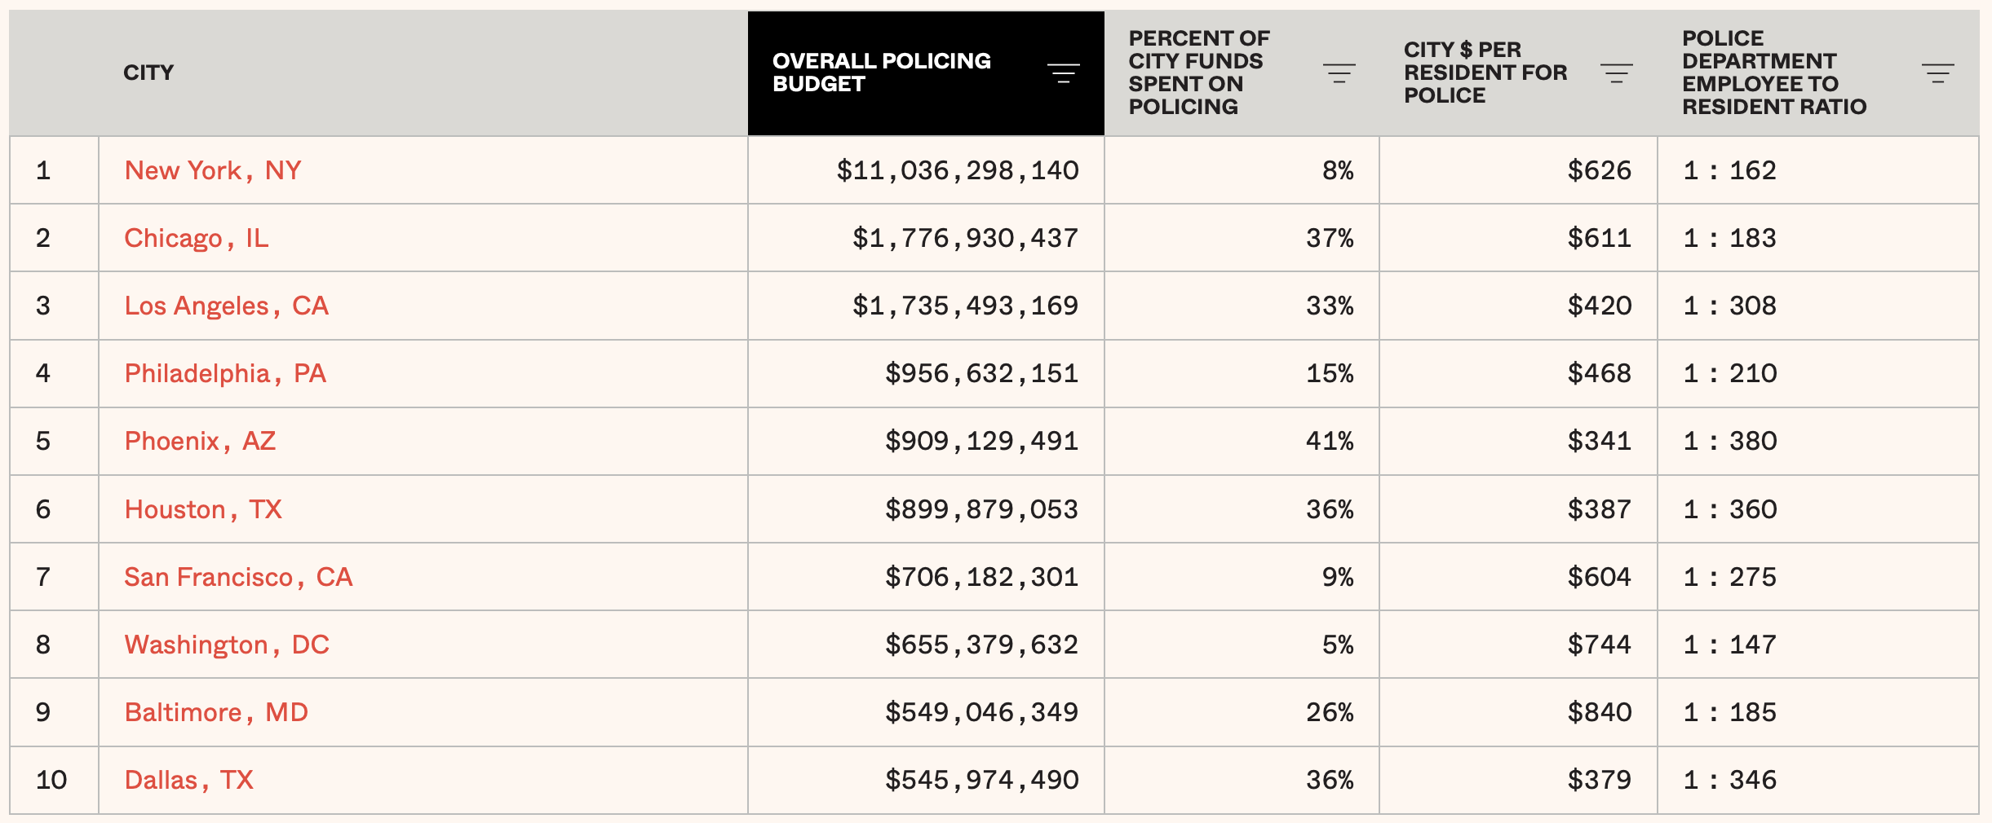Click New York's $11,036,298,140 budget cell
Screen dimensions: 1992x823
tap(957, 170)
